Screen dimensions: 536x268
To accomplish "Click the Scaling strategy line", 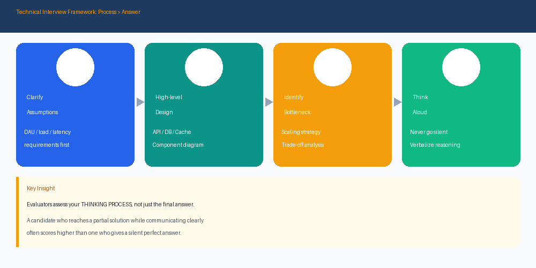I will pos(301,132).
